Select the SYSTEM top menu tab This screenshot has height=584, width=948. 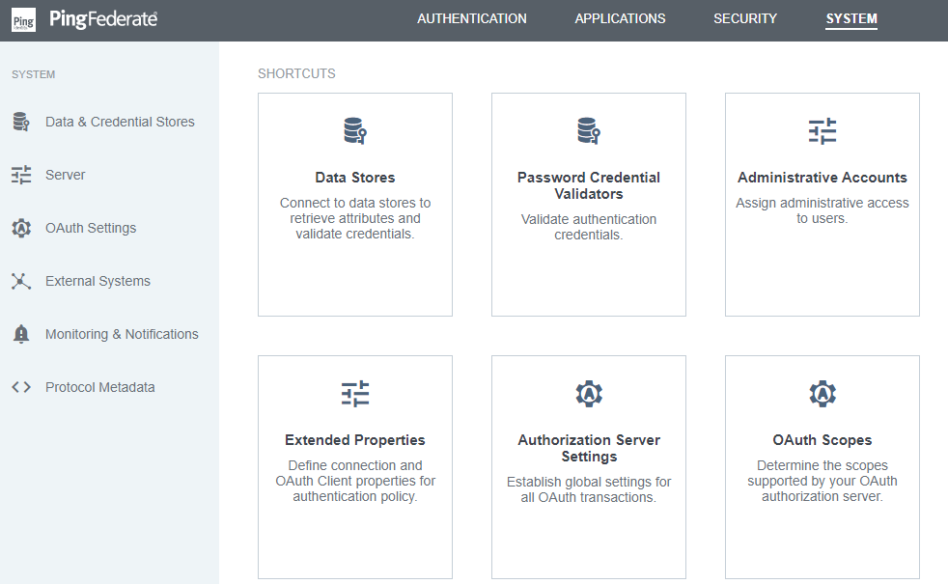coord(851,18)
